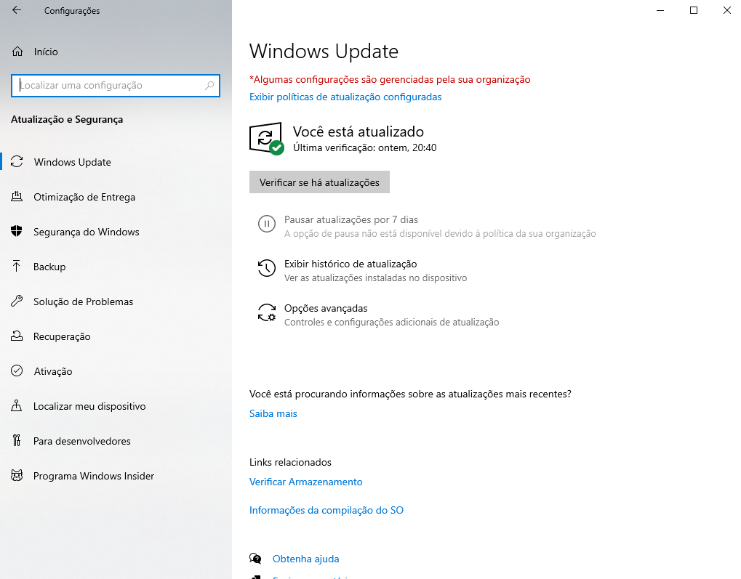Minimize the Configurações window
741x579 pixels.
pos(660,10)
